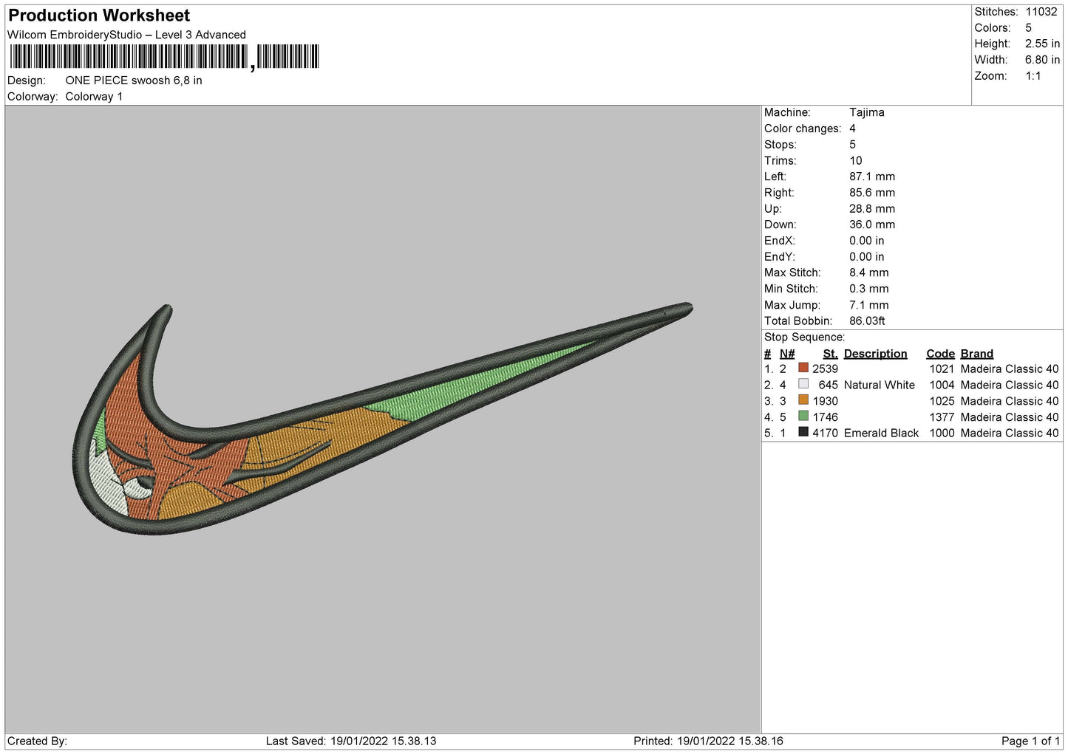
Task: Click the Last Saved timestamp in footer
Action: [x=351, y=741]
